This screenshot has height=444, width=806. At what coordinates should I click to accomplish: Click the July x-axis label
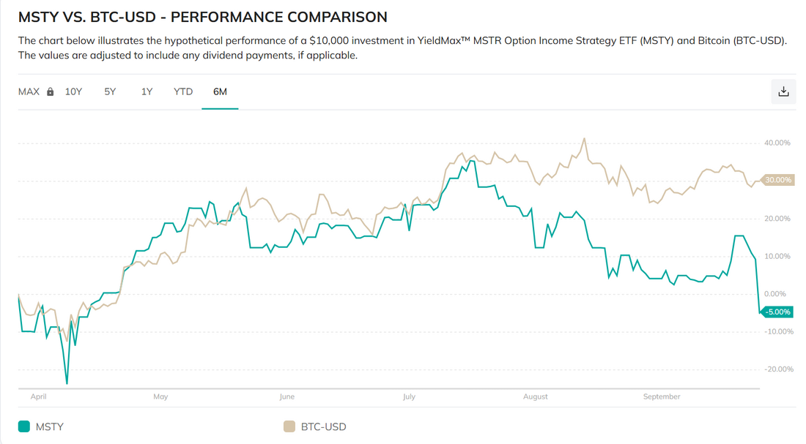click(x=409, y=396)
